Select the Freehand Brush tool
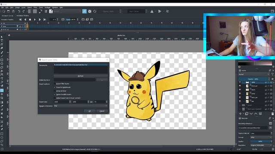 tap(2, 52)
